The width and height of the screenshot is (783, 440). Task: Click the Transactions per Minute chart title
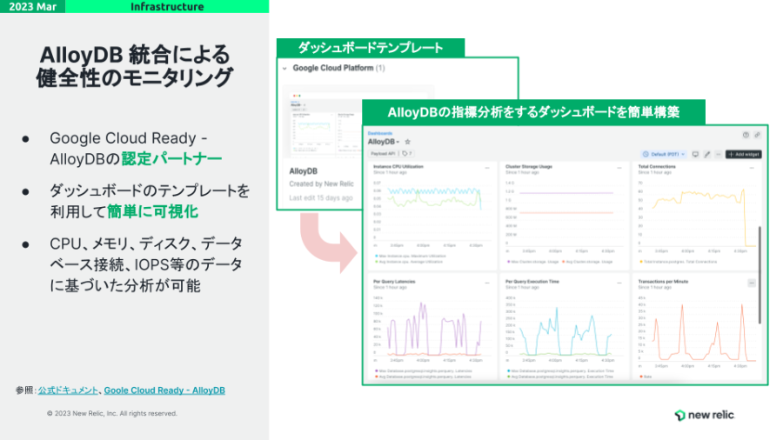663,282
